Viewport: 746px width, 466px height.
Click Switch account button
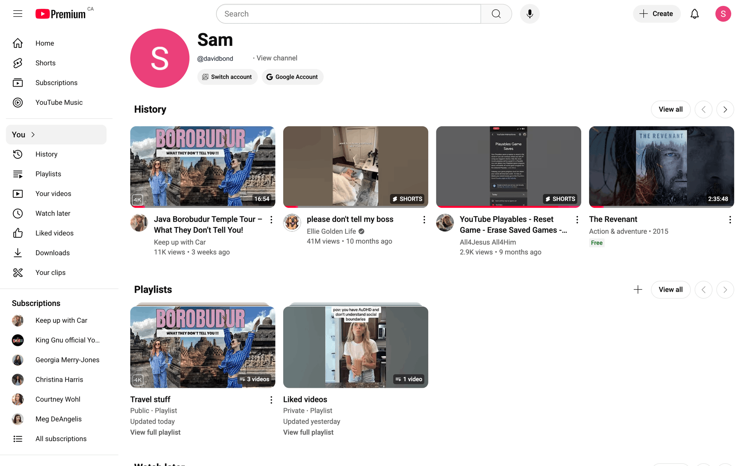coord(227,77)
